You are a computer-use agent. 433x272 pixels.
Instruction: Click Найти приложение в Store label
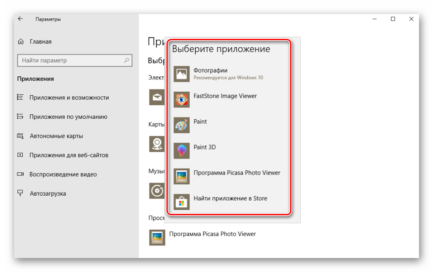(x=230, y=198)
